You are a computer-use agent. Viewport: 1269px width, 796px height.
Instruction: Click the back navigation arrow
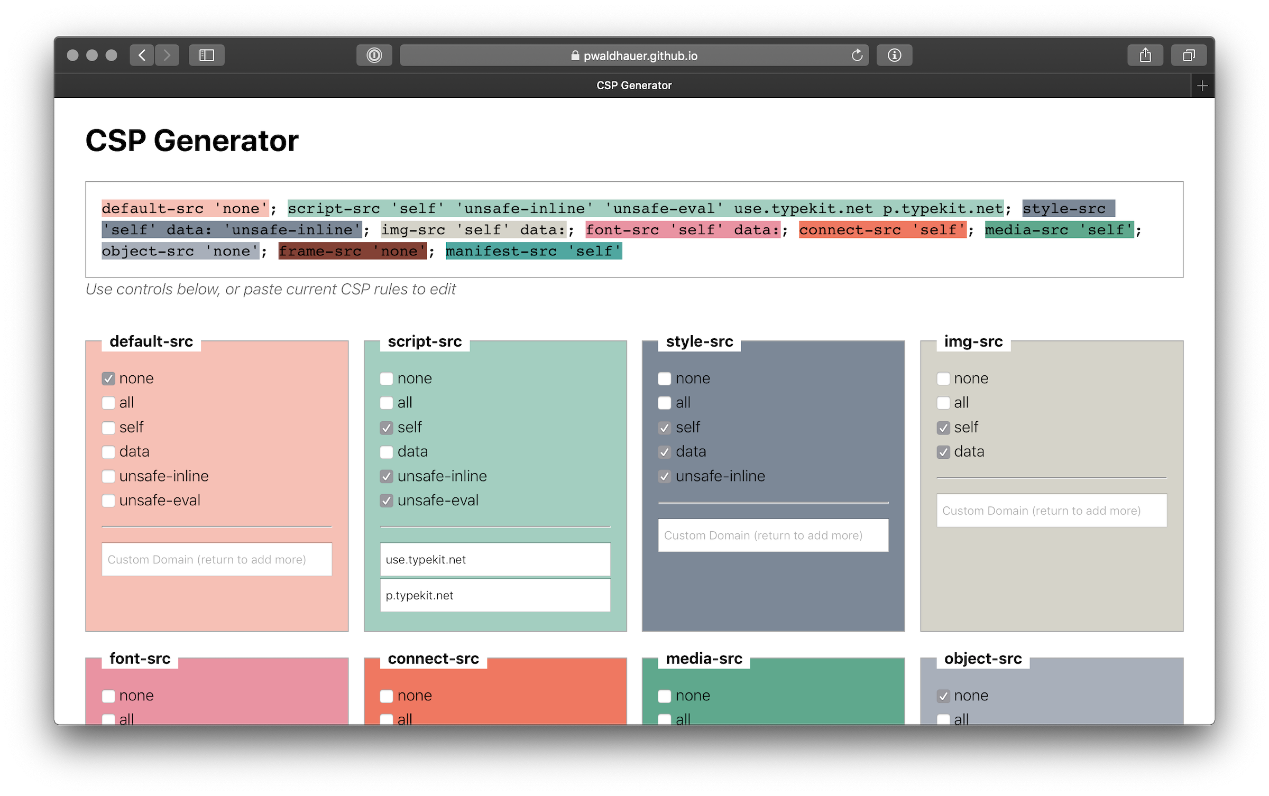(x=141, y=55)
